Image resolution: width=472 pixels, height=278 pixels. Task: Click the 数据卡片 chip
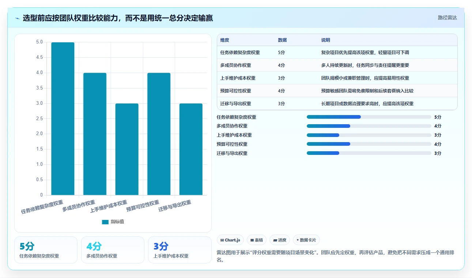tap(306, 240)
